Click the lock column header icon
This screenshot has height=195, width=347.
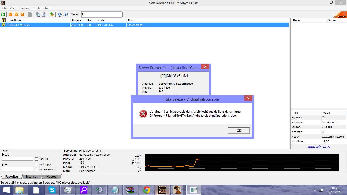[4, 20]
